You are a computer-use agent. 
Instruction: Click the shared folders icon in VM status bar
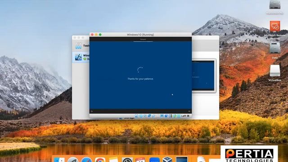tap(157, 116)
